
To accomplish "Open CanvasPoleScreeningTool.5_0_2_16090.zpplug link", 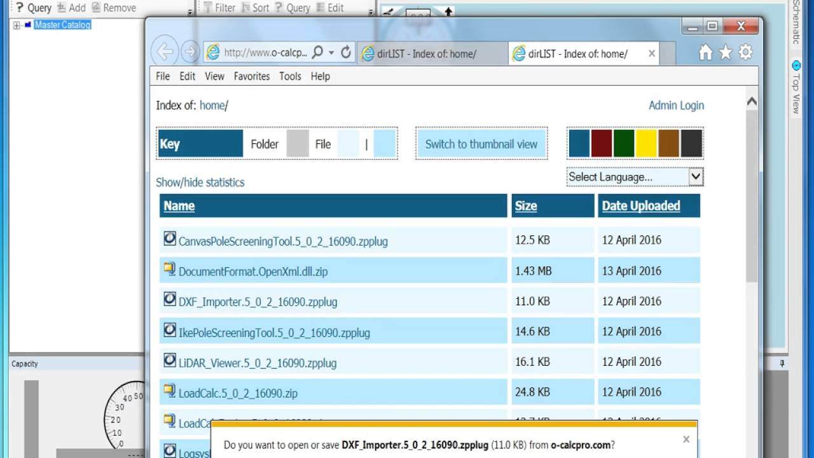I will [283, 242].
